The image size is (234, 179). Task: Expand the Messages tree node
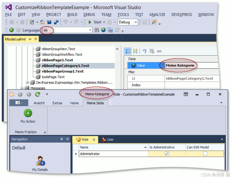[x=22, y=88]
